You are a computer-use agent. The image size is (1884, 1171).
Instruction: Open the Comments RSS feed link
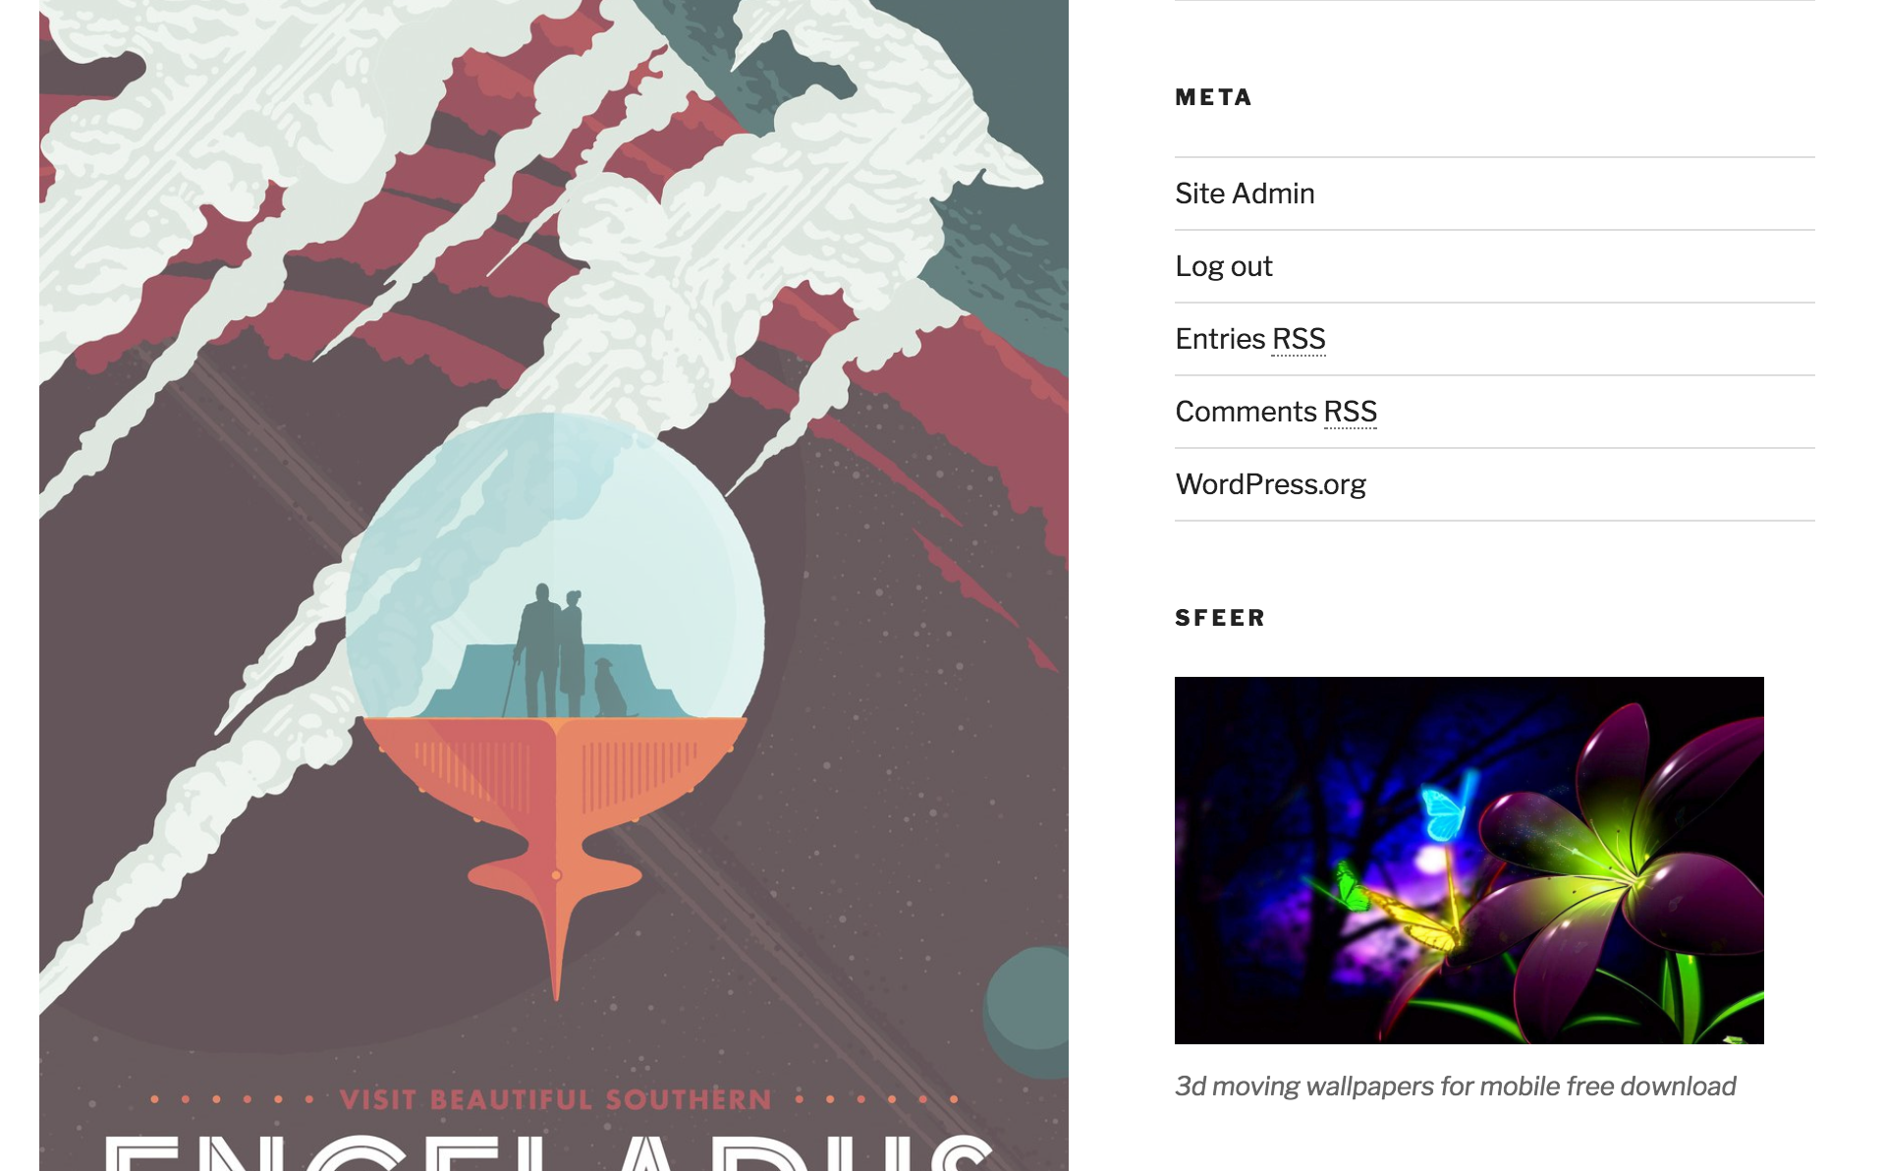tap(1276, 412)
